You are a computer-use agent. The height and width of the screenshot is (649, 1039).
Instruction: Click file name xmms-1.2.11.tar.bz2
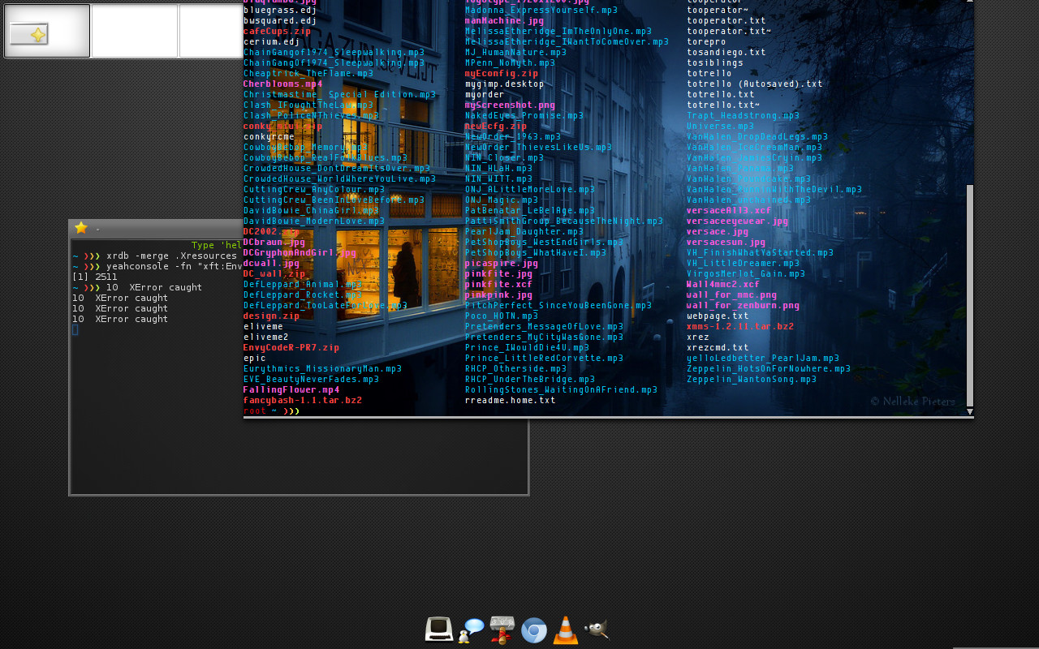[740, 326]
